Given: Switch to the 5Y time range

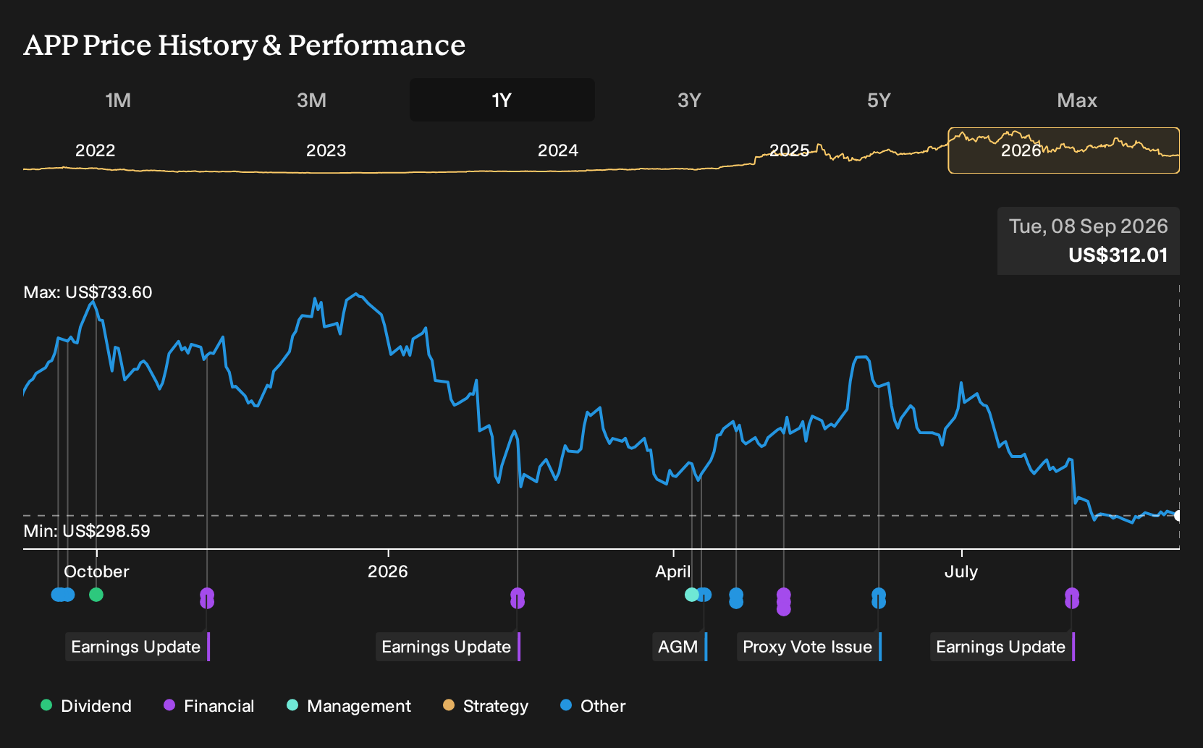Looking at the screenshot, I should [879, 100].
